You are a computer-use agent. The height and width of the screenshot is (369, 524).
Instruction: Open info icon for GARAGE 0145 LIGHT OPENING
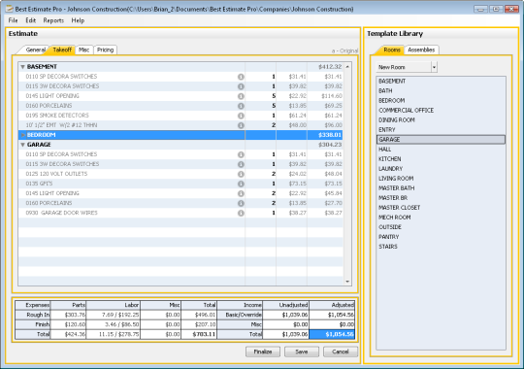(241, 193)
